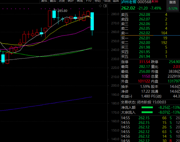Viewport: 180px width, 142px height.
Task: Open the 叠加 overlay toolbar button
Action: (x=53, y=1)
